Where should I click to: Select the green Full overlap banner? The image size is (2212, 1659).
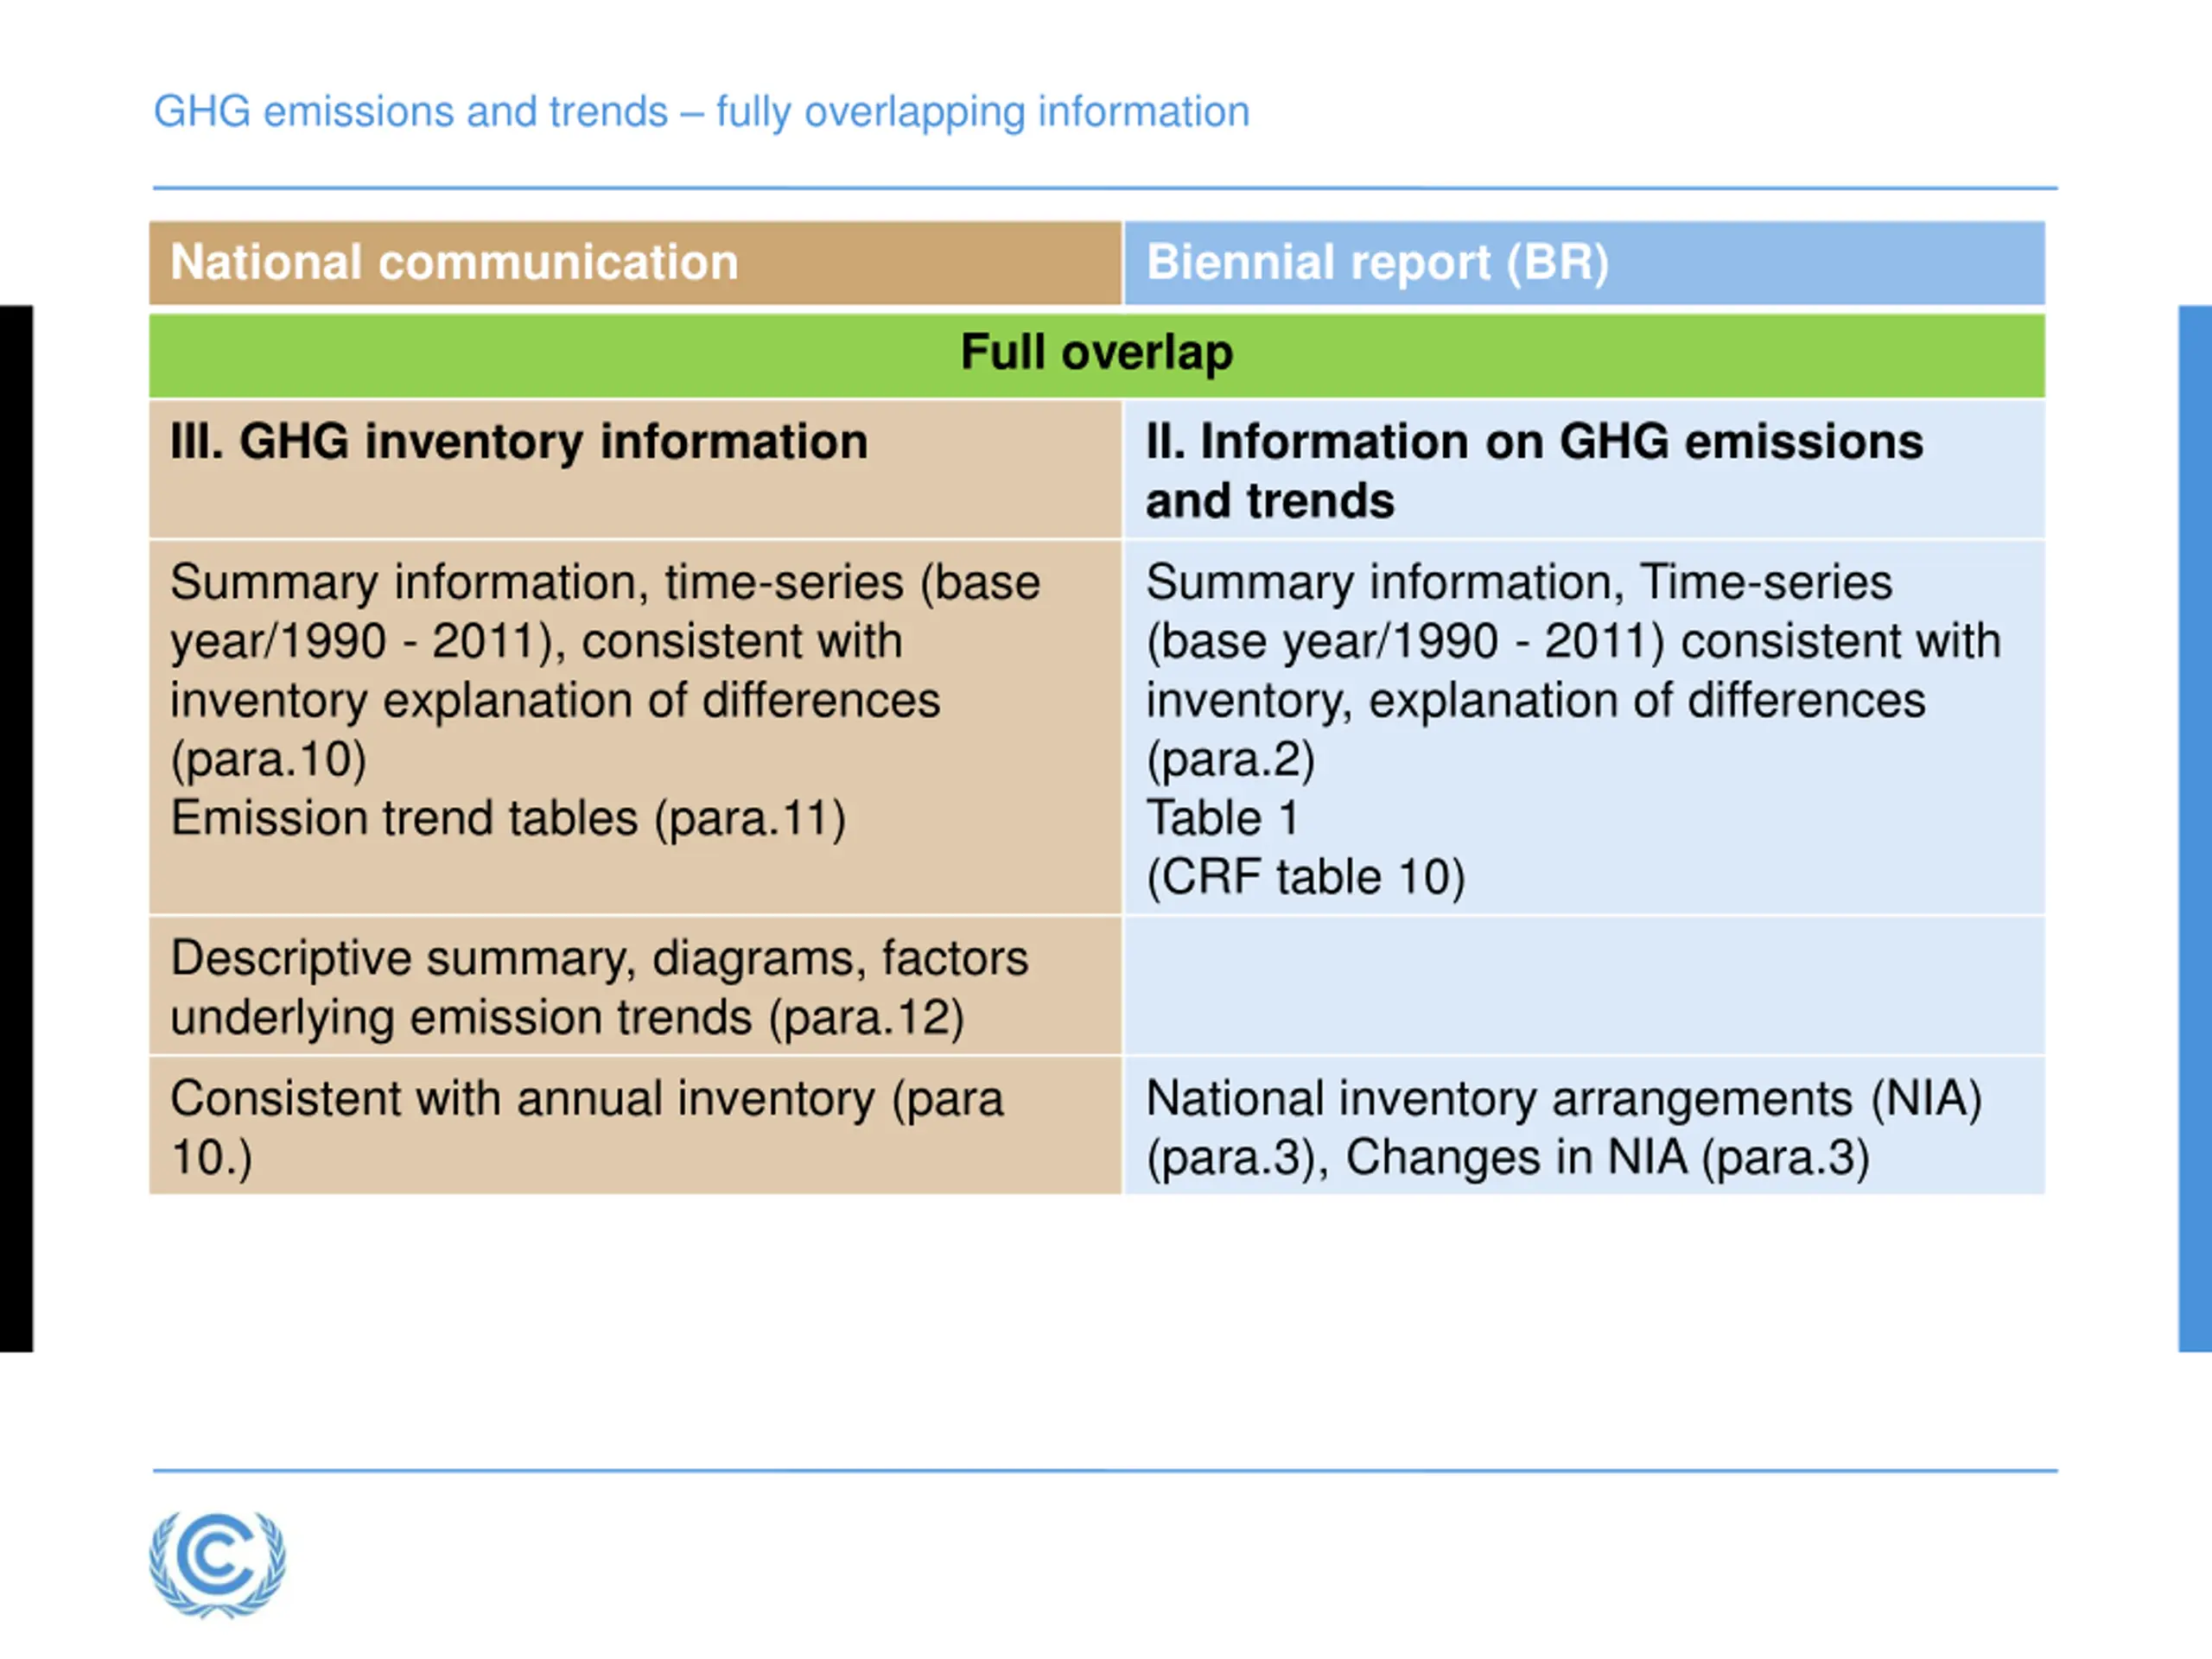pyautogui.click(x=1097, y=355)
